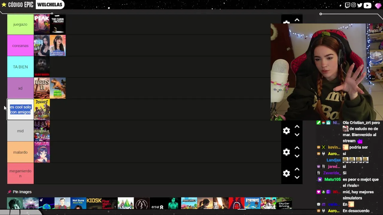This screenshot has height=215, width=383.
Task: Move the mid tier row up
Action: [x=297, y=127]
